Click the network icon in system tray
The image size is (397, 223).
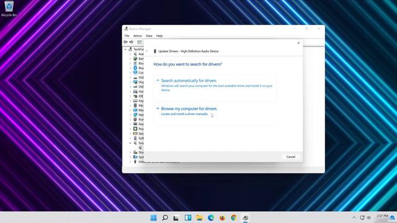pos(362,217)
